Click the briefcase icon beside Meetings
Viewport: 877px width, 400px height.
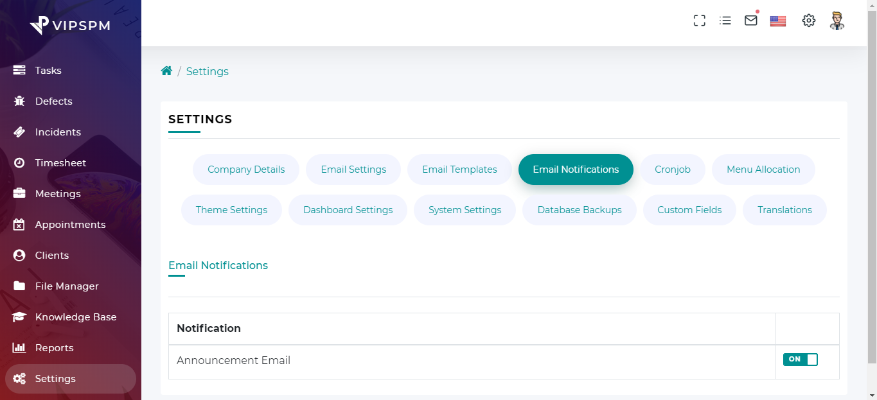tap(19, 194)
